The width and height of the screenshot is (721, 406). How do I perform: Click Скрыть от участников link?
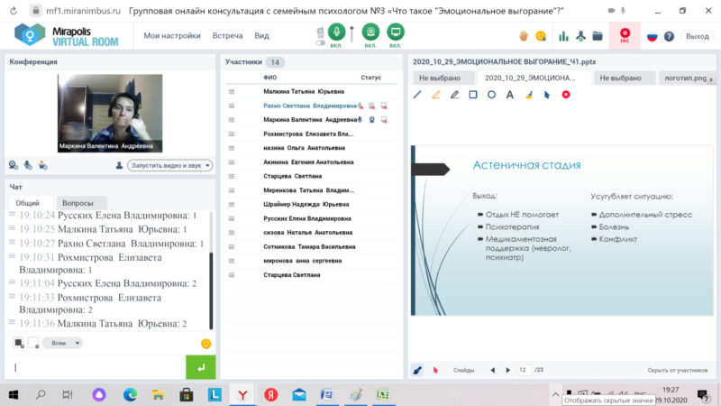click(678, 370)
